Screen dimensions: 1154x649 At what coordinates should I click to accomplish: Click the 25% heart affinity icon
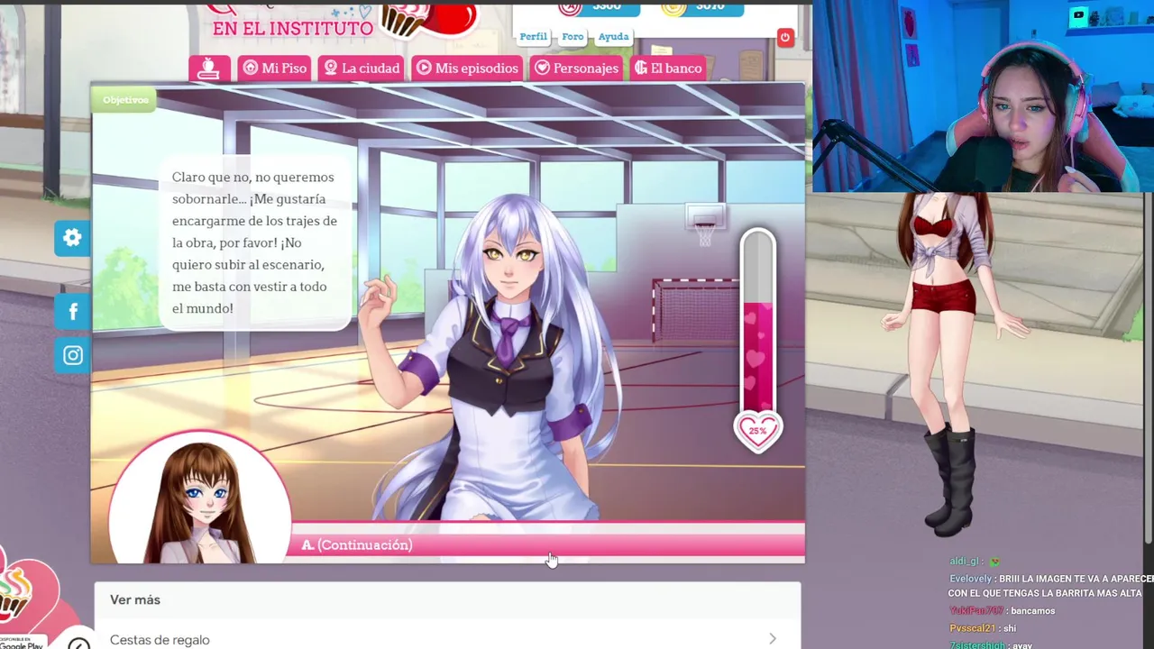click(x=757, y=431)
